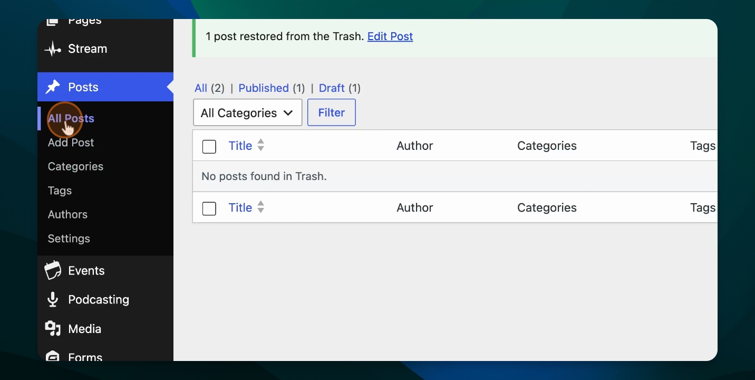
Task: Show Draft posts filter link
Action: 332,88
